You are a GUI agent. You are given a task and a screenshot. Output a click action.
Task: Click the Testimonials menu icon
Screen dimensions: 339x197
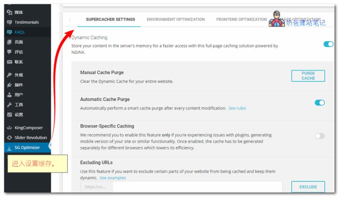pos(9,22)
